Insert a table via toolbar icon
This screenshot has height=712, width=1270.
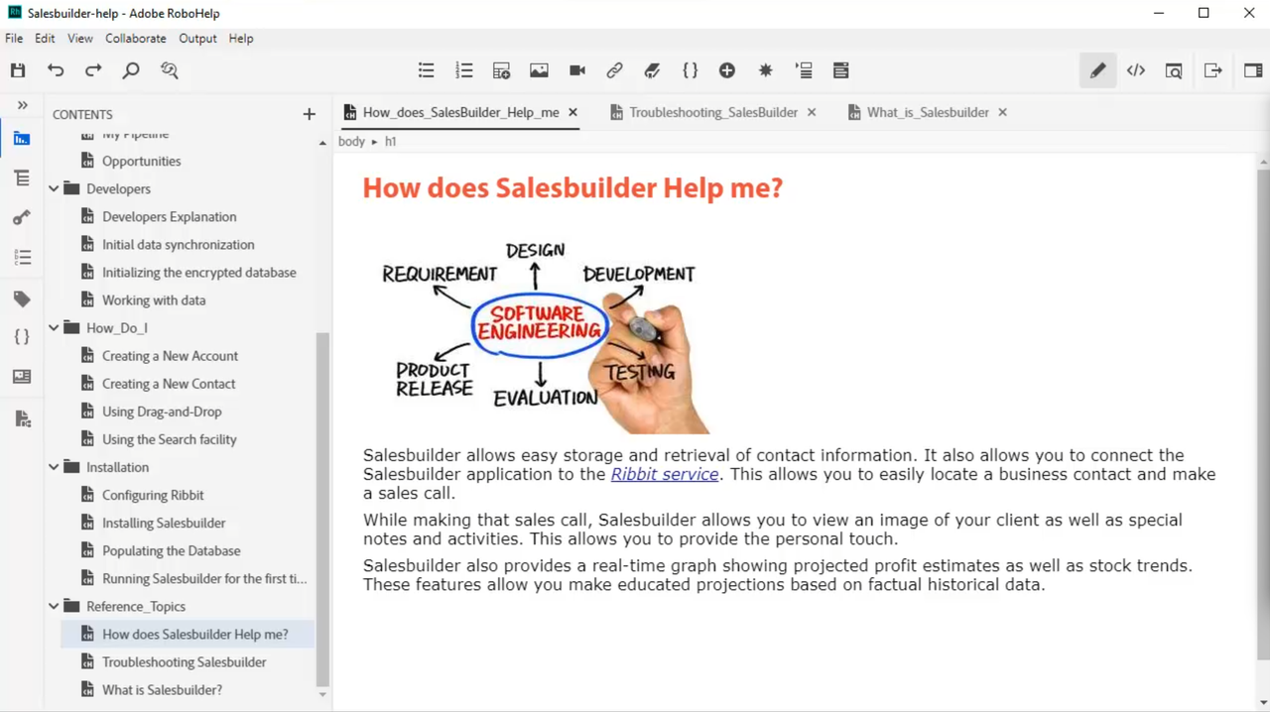(501, 70)
